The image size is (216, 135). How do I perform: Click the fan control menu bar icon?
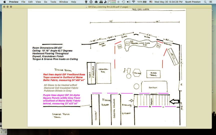[x=105, y=2]
